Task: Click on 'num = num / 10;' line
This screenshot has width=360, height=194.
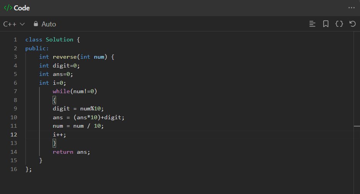Action: [78, 126]
